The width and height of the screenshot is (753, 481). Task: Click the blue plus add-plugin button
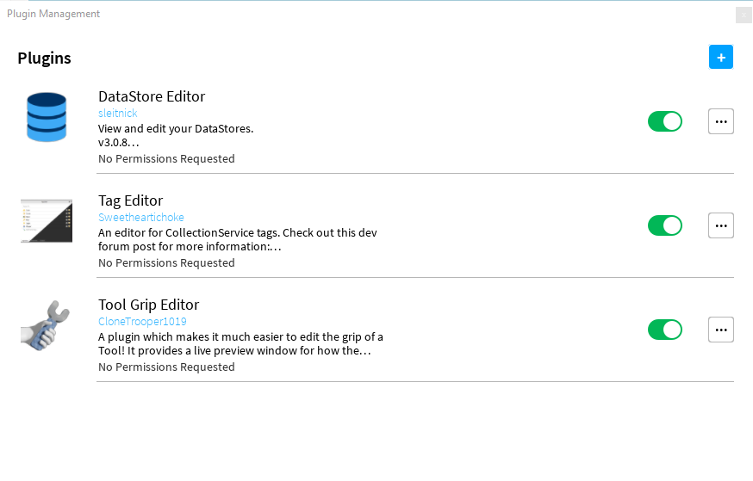(721, 57)
